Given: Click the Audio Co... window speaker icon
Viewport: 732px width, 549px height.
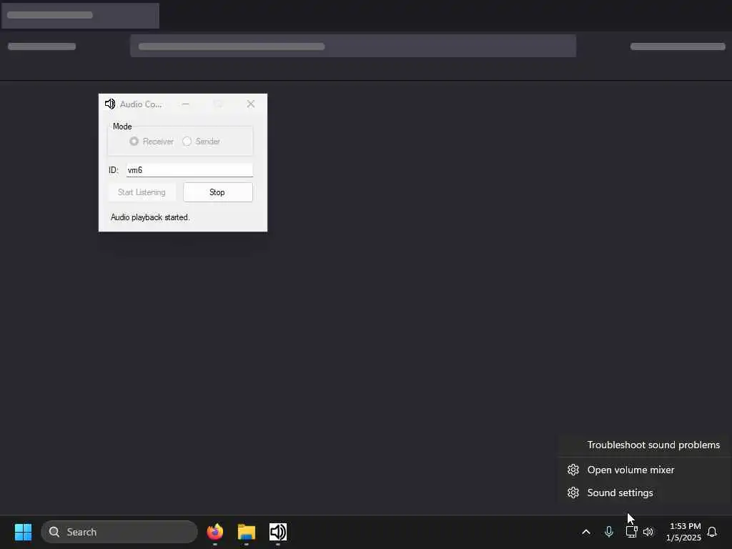Looking at the screenshot, I should 110,104.
